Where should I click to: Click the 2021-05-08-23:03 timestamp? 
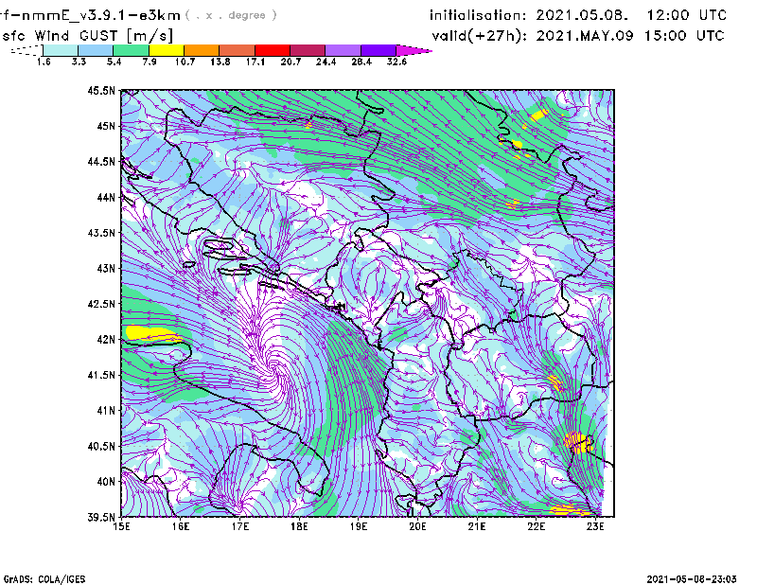(692, 579)
